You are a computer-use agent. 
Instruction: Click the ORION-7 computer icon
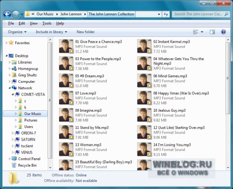point(17,133)
